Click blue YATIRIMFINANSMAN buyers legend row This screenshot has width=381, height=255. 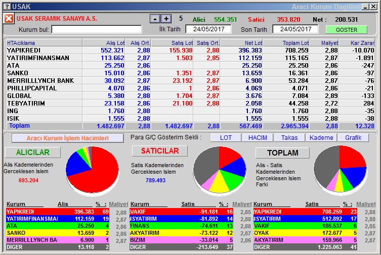[58, 219]
